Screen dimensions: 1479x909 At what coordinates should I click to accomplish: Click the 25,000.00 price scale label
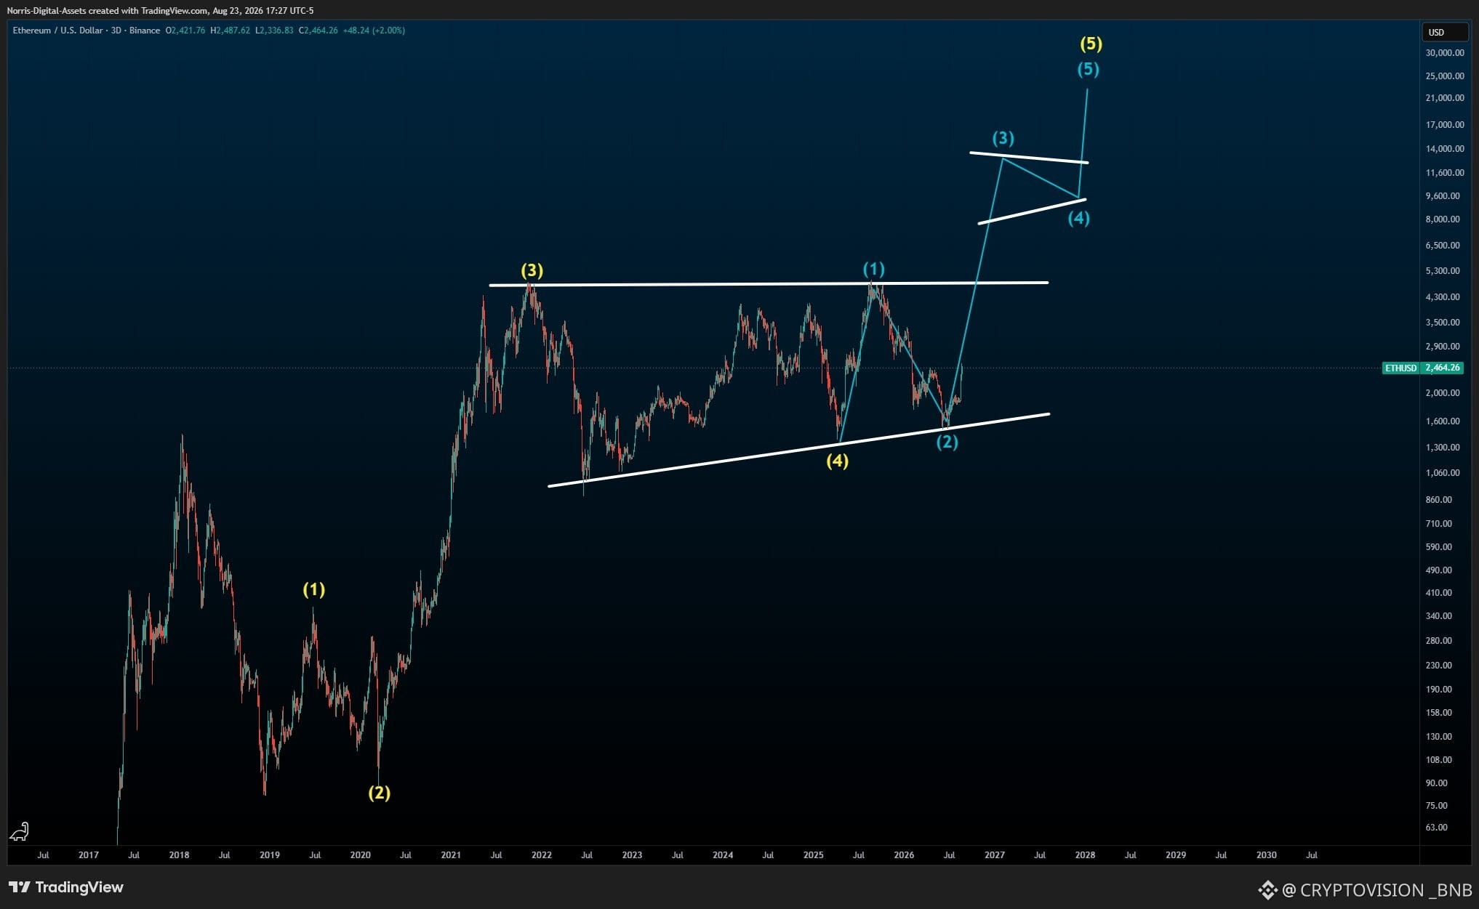point(1445,76)
